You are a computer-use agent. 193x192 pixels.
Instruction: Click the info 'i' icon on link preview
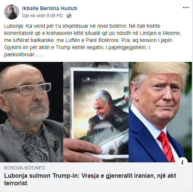[x=183, y=162]
